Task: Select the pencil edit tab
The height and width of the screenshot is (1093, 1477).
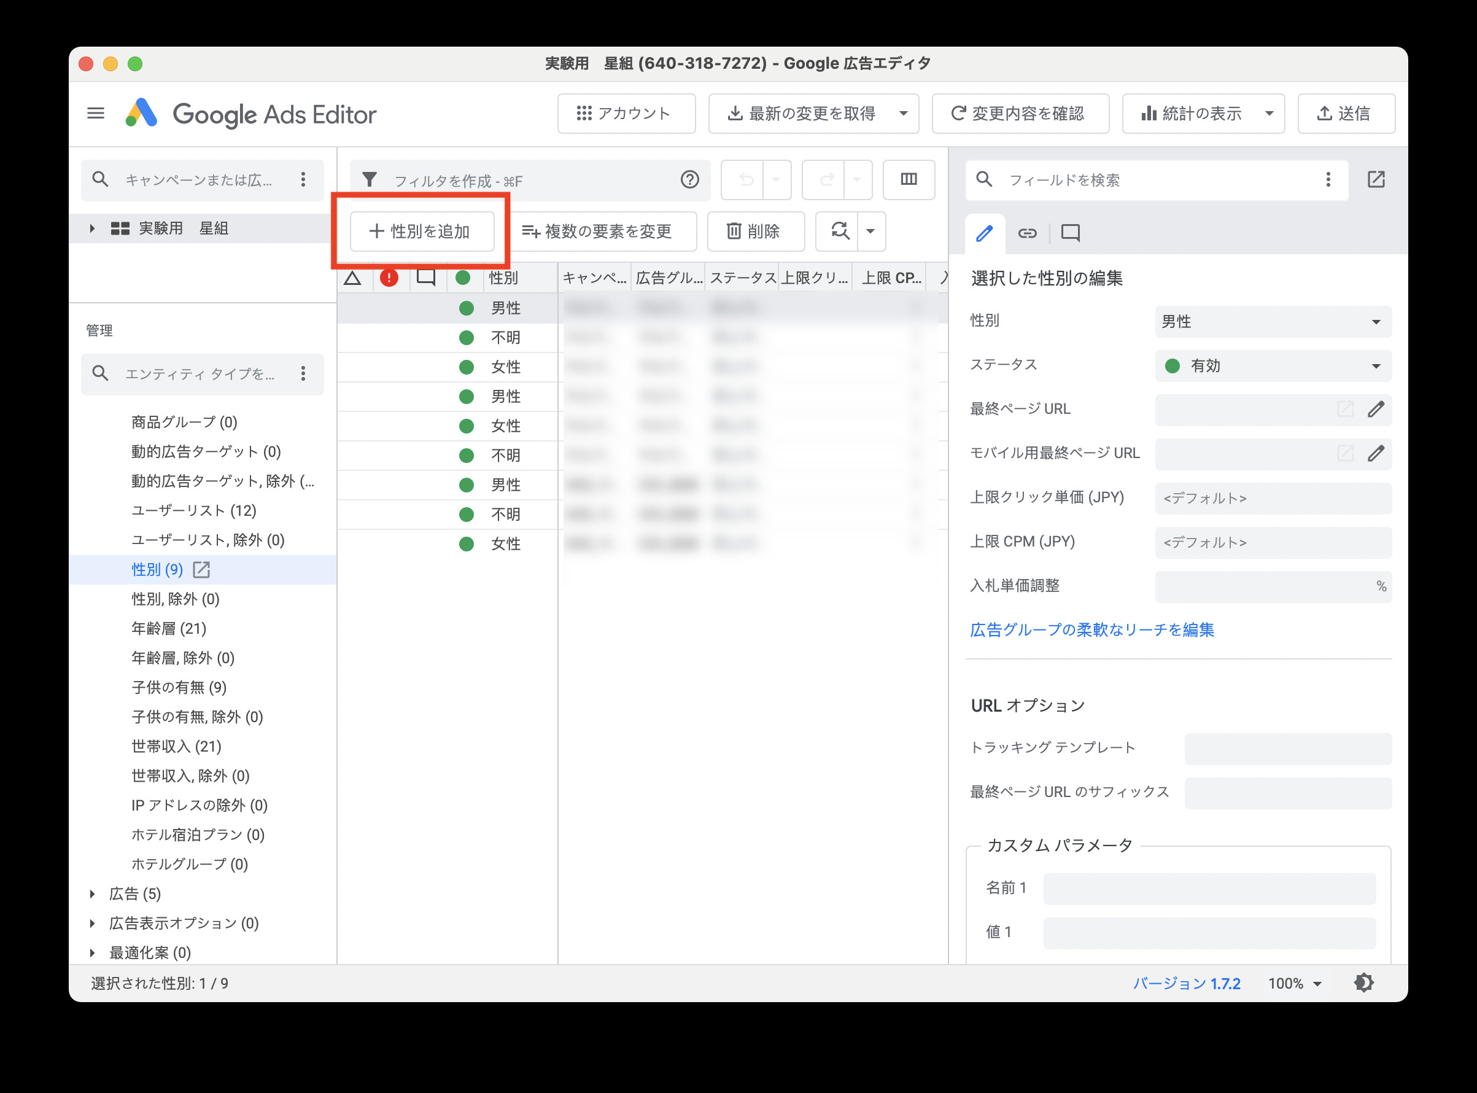Action: click(984, 232)
